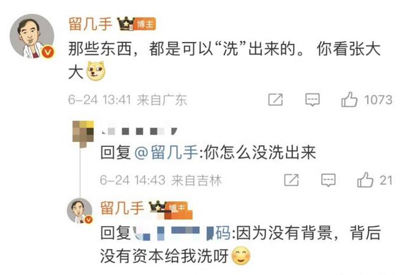Share the comment posted from 广东
Image resolution: width=406 pixels, height=275 pixels.
[275, 99]
